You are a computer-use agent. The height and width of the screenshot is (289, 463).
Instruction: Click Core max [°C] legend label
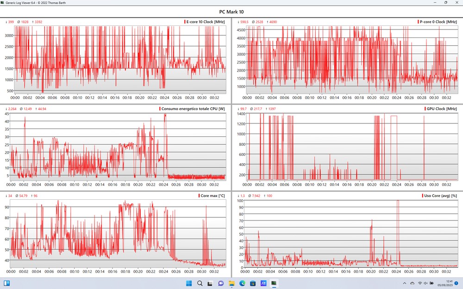tap(213, 196)
